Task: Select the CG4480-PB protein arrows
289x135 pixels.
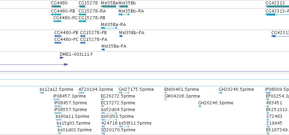Action: pos(58,36)
